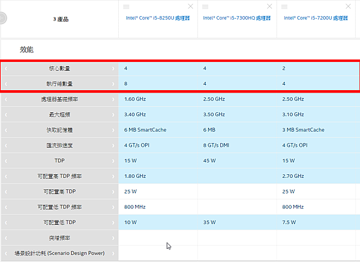
Task: Select the 可配置高 TDP 頻率 row label
Action: tap(59, 176)
